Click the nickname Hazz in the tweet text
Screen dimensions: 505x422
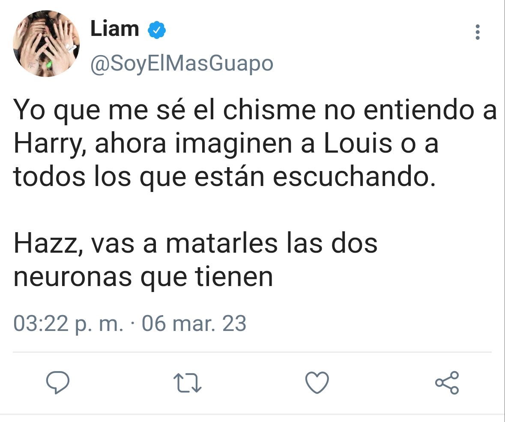coord(48,243)
